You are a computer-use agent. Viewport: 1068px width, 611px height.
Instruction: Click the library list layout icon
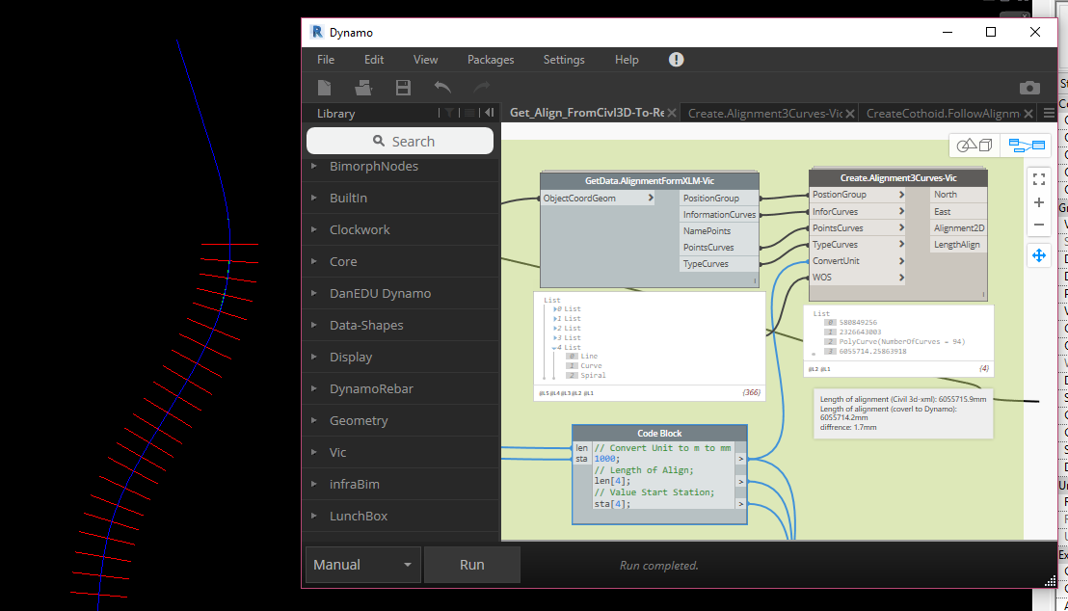click(x=470, y=113)
